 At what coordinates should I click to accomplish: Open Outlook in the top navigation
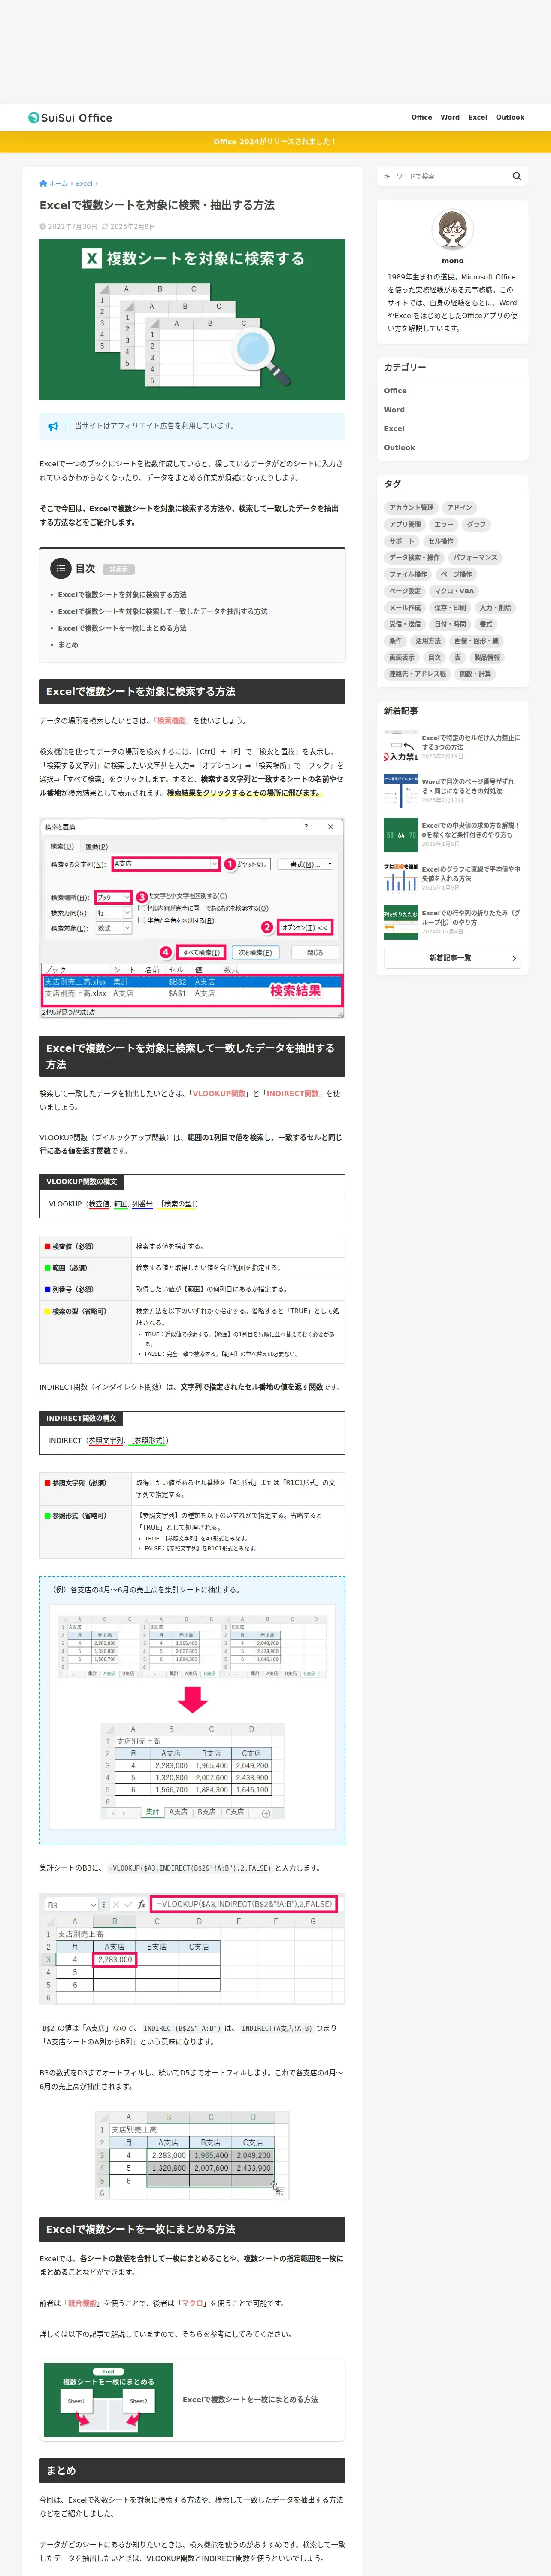tap(510, 118)
